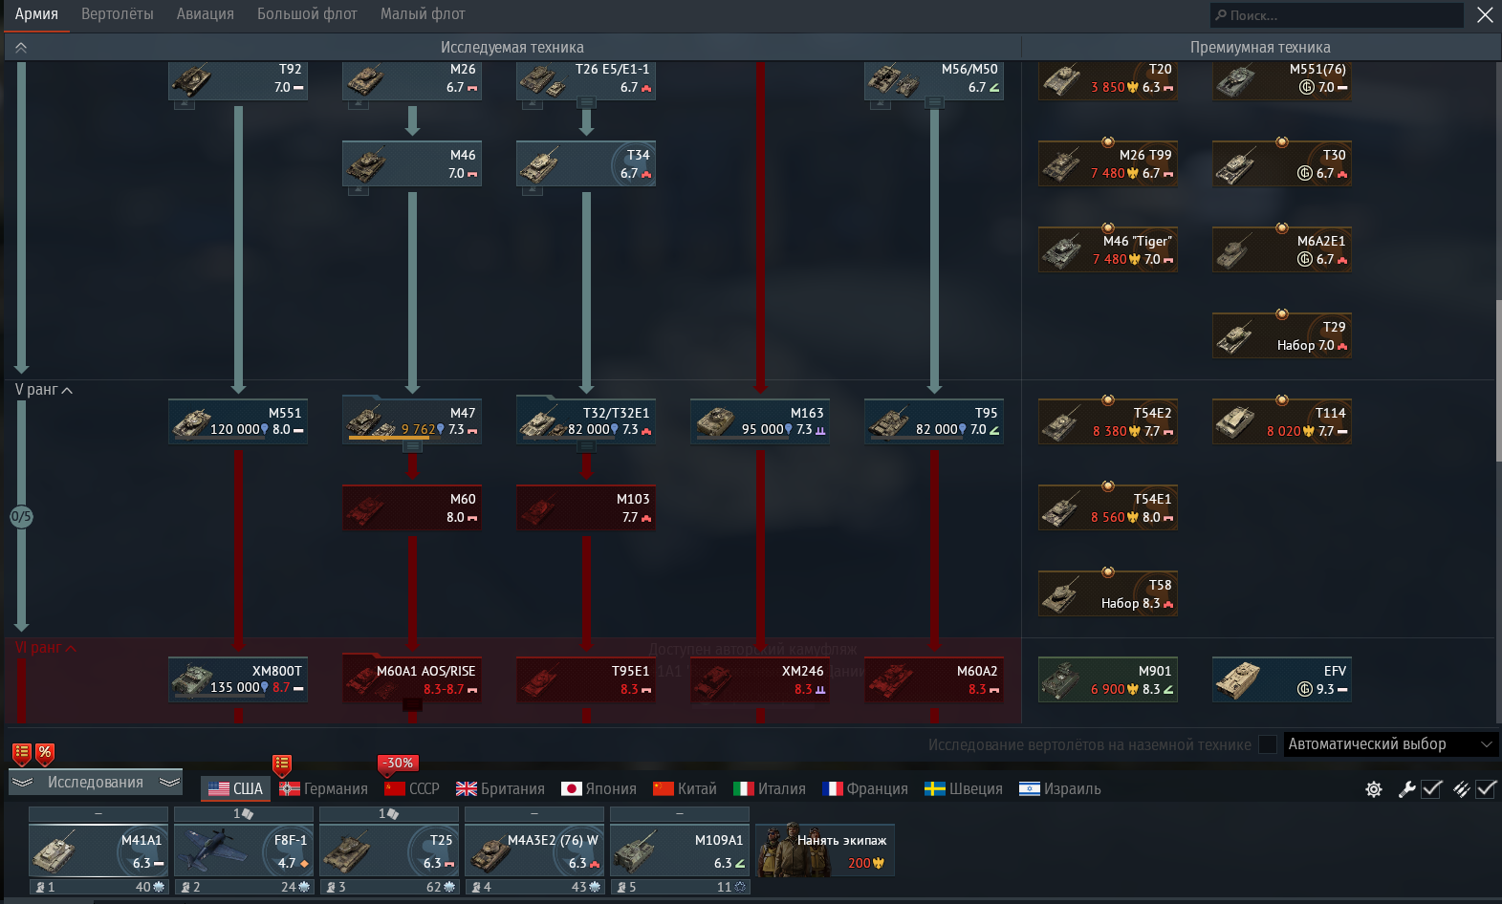Click the wrench auto-repair icon
Screen dimensions: 1502x904
[x=1406, y=789]
